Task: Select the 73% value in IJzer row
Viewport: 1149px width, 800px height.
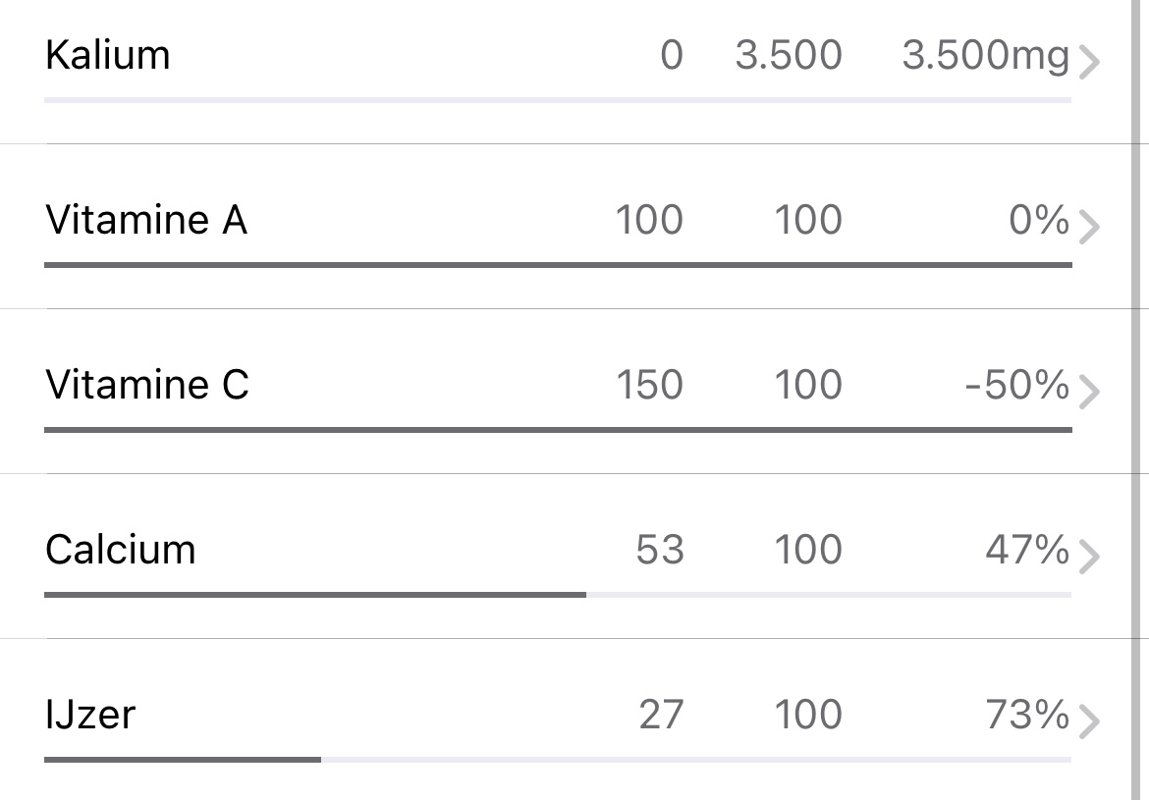Action: click(x=1026, y=716)
